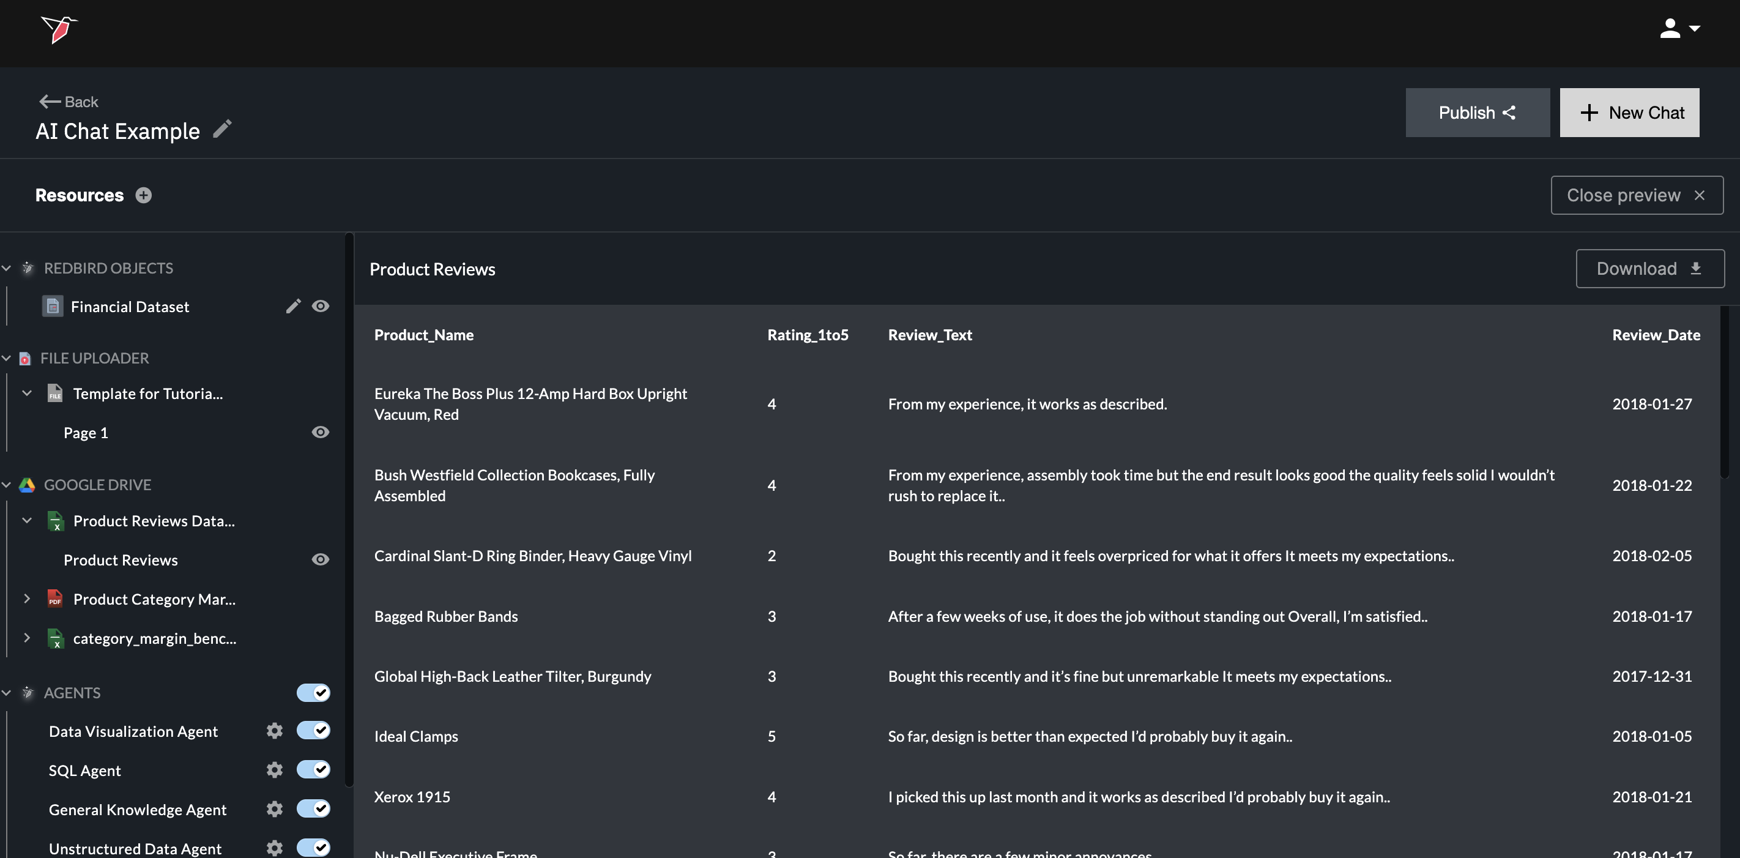Expand the Product Category Mar... PDF file
The image size is (1740, 858).
[x=27, y=599]
